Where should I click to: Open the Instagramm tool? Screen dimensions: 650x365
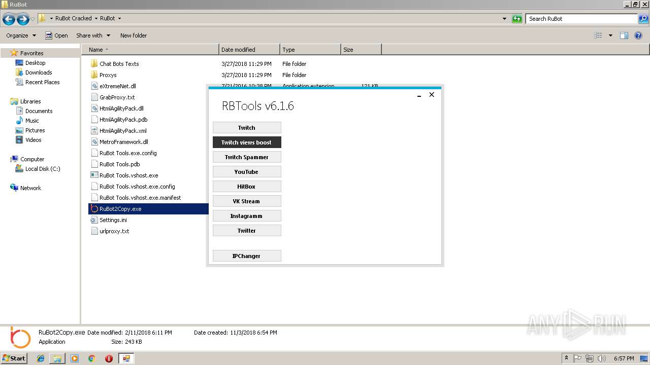[247, 216]
